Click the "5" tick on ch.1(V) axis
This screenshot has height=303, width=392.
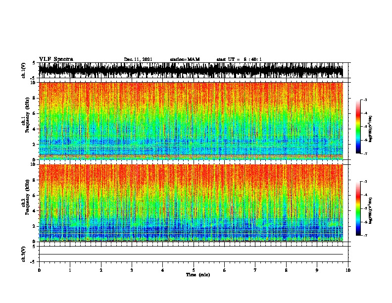[x=34, y=63]
